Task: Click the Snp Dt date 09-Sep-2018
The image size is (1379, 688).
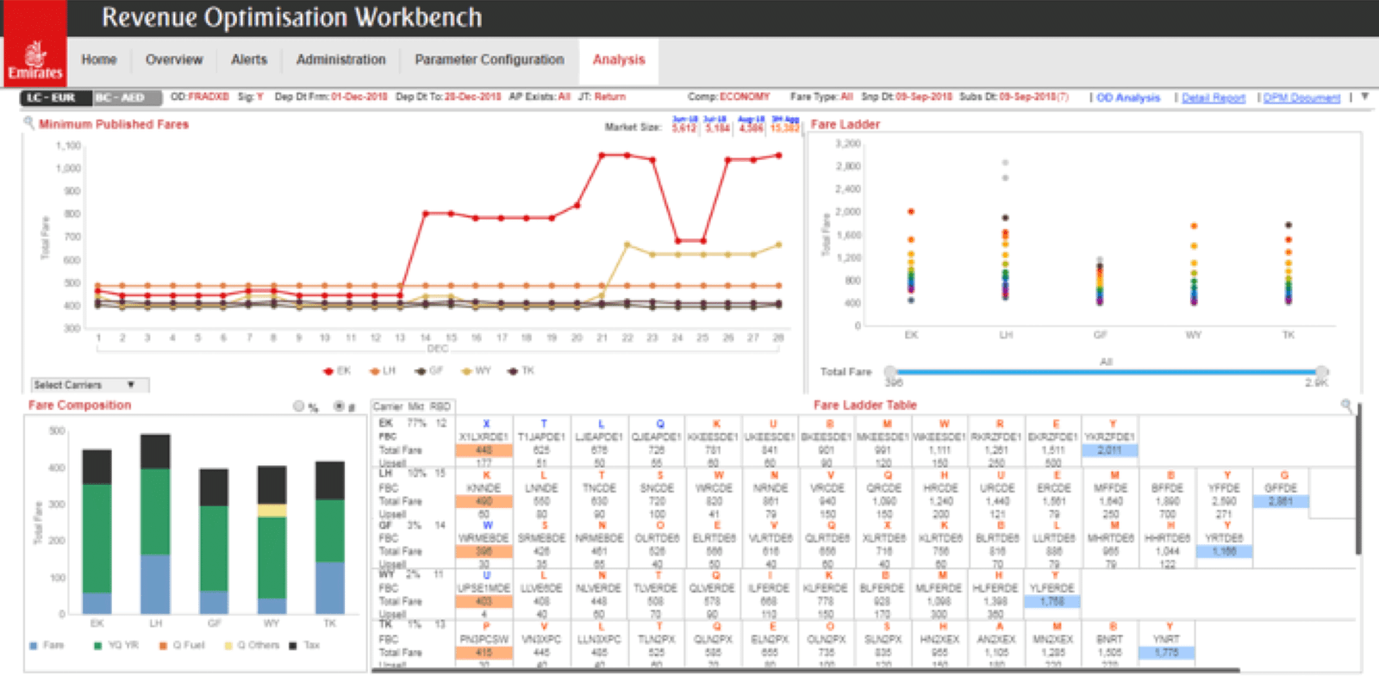Action: point(924,96)
